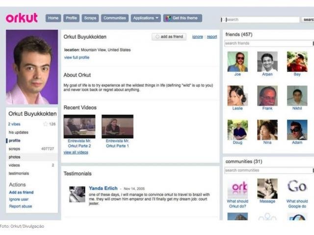Open friend Doug's photo
This screenshot has width=314, height=235.
coord(237,130)
